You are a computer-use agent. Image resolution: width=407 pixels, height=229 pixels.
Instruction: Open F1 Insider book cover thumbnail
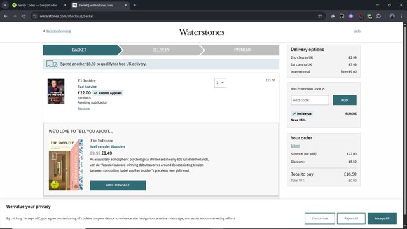click(56, 92)
